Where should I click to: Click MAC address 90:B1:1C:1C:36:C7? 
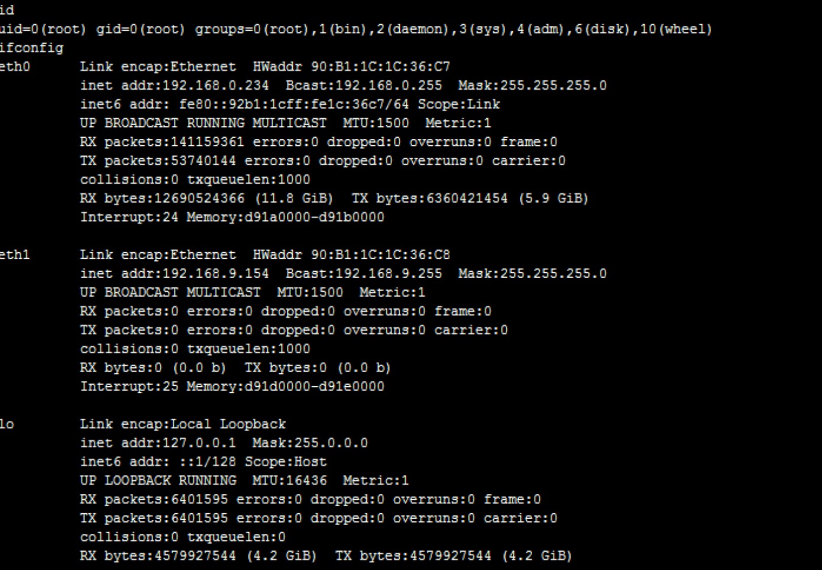tap(381, 67)
